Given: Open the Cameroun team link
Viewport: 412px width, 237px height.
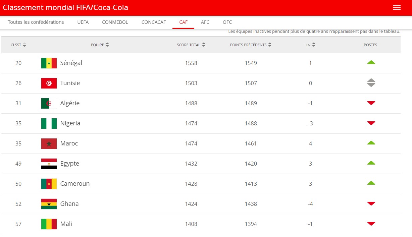Looking at the screenshot, I should click(75, 184).
